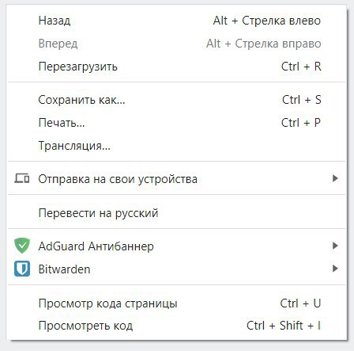Click the green AdGuard shield icon
Image resolution: width=354 pixels, height=351 pixels.
pos(22,246)
